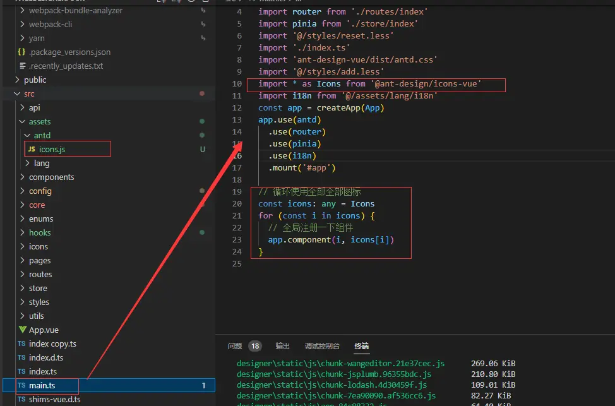Click the TS icon of index copy.ts
The width and height of the screenshot is (615, 406).
(21, 344)
